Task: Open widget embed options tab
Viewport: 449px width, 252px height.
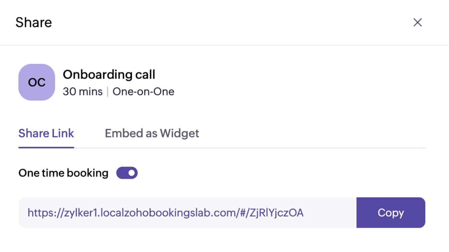Action: pos(152,133)
